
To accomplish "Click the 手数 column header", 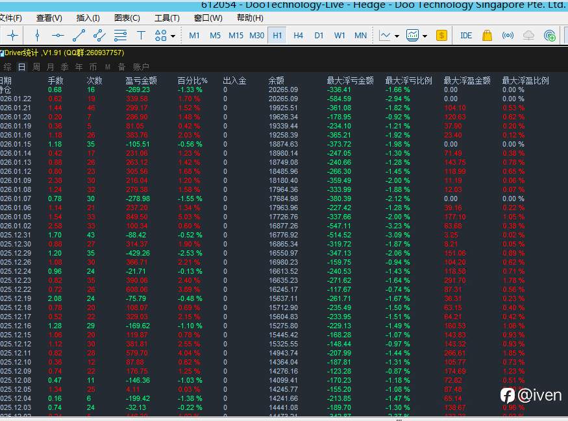I will tap(55, 80).
